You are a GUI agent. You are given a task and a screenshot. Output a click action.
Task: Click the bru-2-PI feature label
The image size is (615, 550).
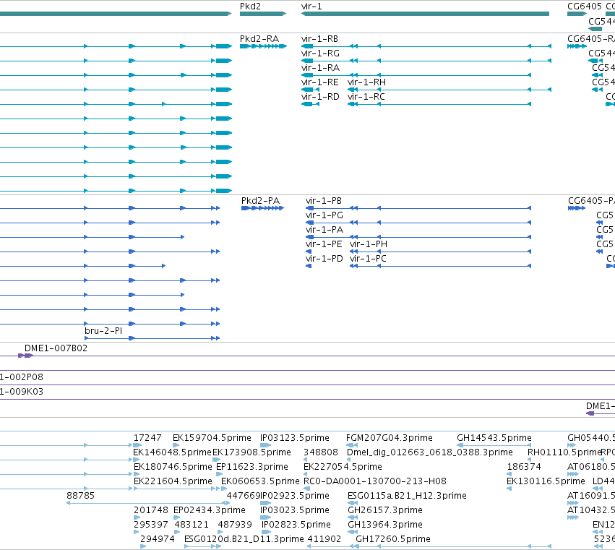[103, 331]
